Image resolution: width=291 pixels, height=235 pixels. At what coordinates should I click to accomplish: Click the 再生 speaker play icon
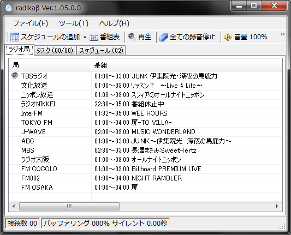(132, 37)
